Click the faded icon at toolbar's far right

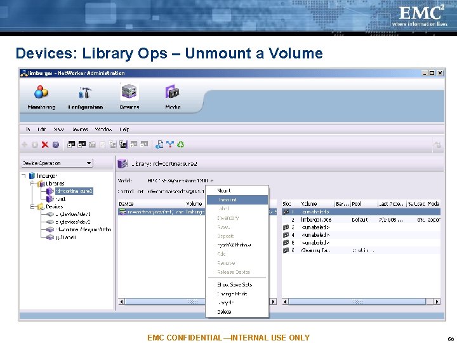[437, 145]
